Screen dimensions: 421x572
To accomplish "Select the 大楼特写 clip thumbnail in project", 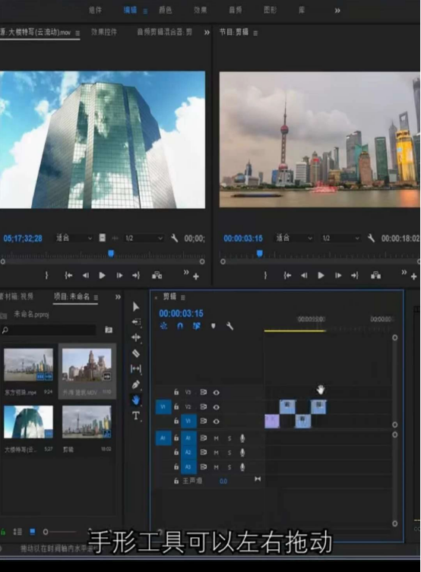I will click(x=28, y=422).
